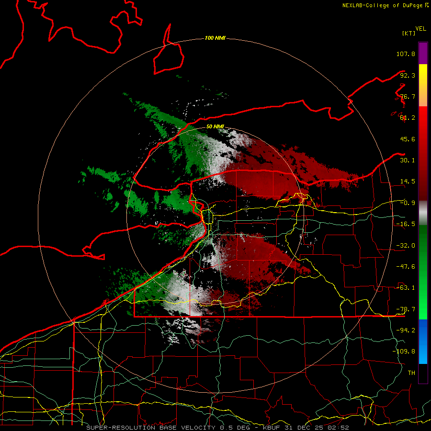The image size is (431, 431).
Task: Click the 45.6 legend value
Action: tap(408, 139)
